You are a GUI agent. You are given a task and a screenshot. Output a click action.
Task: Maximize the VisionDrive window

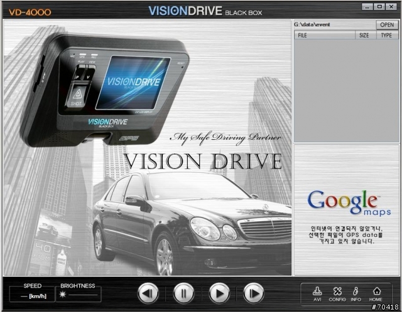(379, 7)
